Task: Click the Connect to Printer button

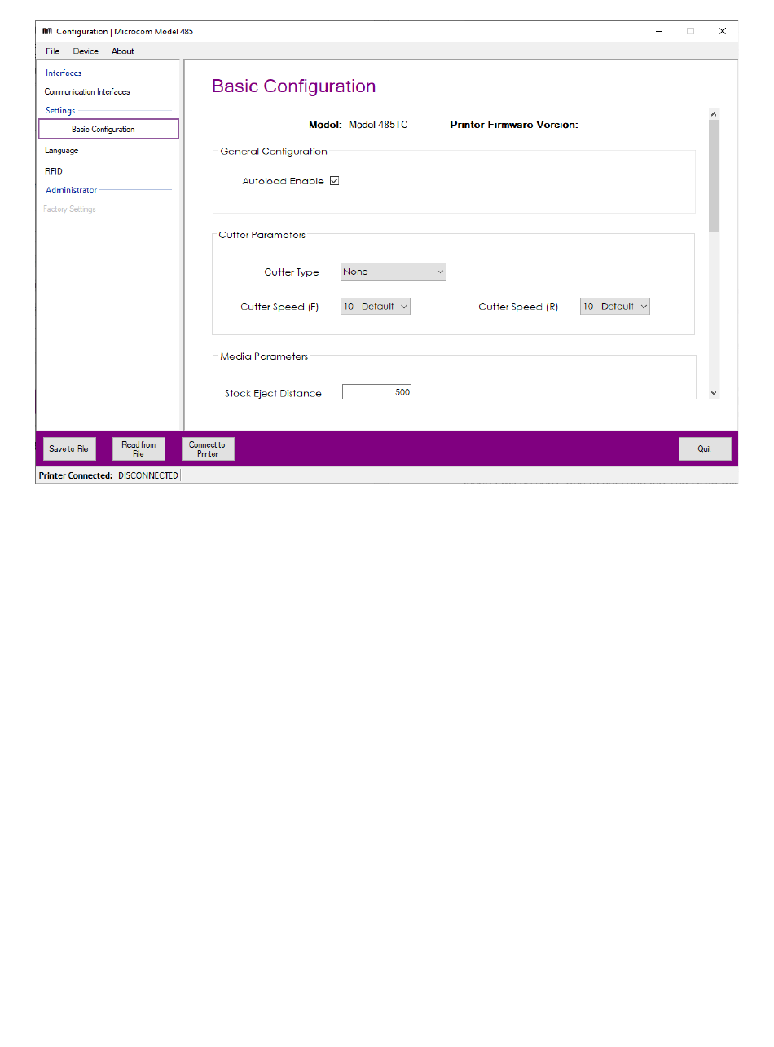Action: 208,449
